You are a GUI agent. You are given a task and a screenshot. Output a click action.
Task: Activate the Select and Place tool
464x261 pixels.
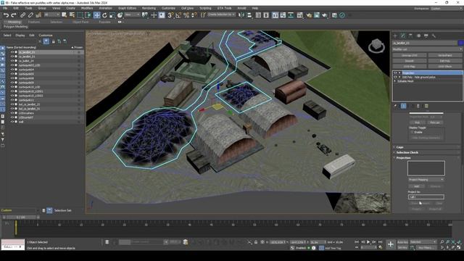(120, 15)
